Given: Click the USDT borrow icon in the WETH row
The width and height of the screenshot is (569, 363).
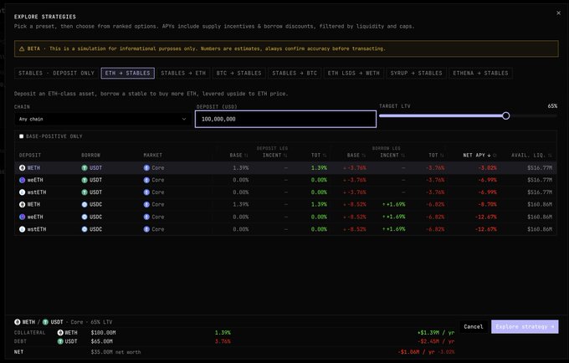Looking at the screenshot, I should [85, 168].
